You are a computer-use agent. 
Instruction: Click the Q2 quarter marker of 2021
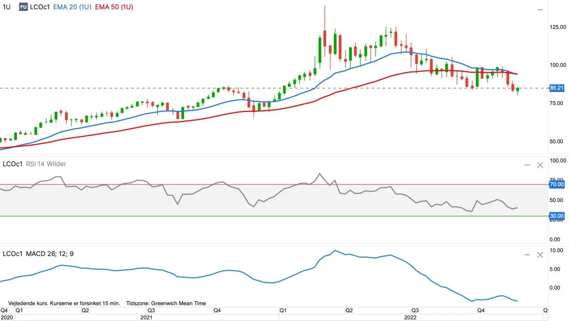85,310
